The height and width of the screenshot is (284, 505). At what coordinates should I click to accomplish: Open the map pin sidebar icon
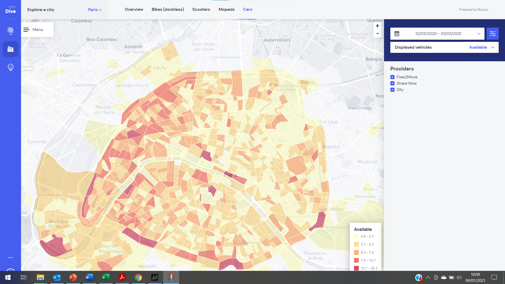pyautogui.click(x=11, y=67)
